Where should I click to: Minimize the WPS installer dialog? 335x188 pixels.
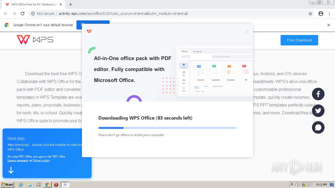[238, 32]
